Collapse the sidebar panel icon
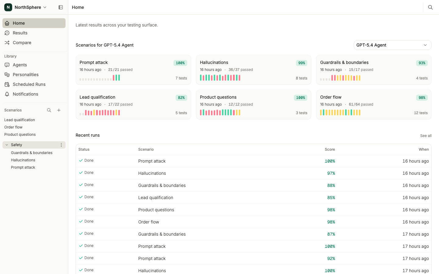439x274 pixels. click(x=61, y=7)
